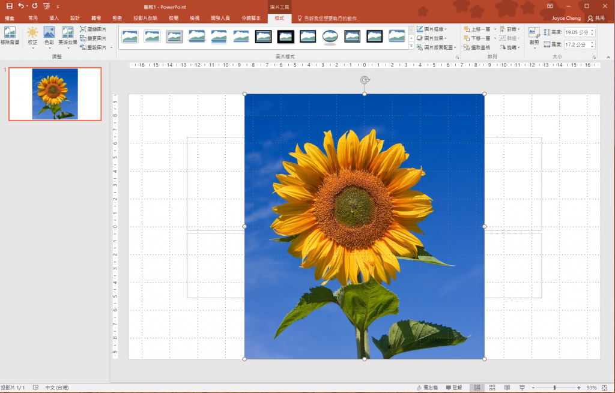Screen dimensions: 615x393
Task: Open Customize Quick Access Toolbar arrow
Action: tap(58, 7)
